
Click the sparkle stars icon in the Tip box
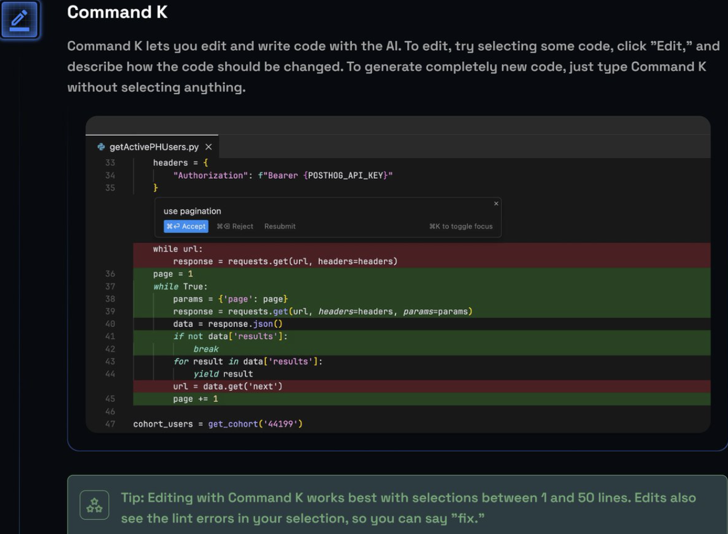pyautogui.click(x=94, y=505)
